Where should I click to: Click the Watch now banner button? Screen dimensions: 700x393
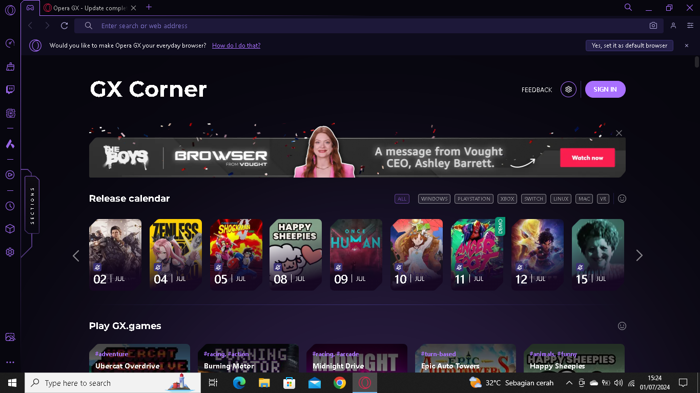pos(587,158)
